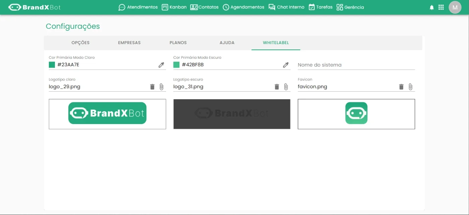469x215 pixels.
Task: Attach a new Logotipo claro file
Action: tap(161, 87)
